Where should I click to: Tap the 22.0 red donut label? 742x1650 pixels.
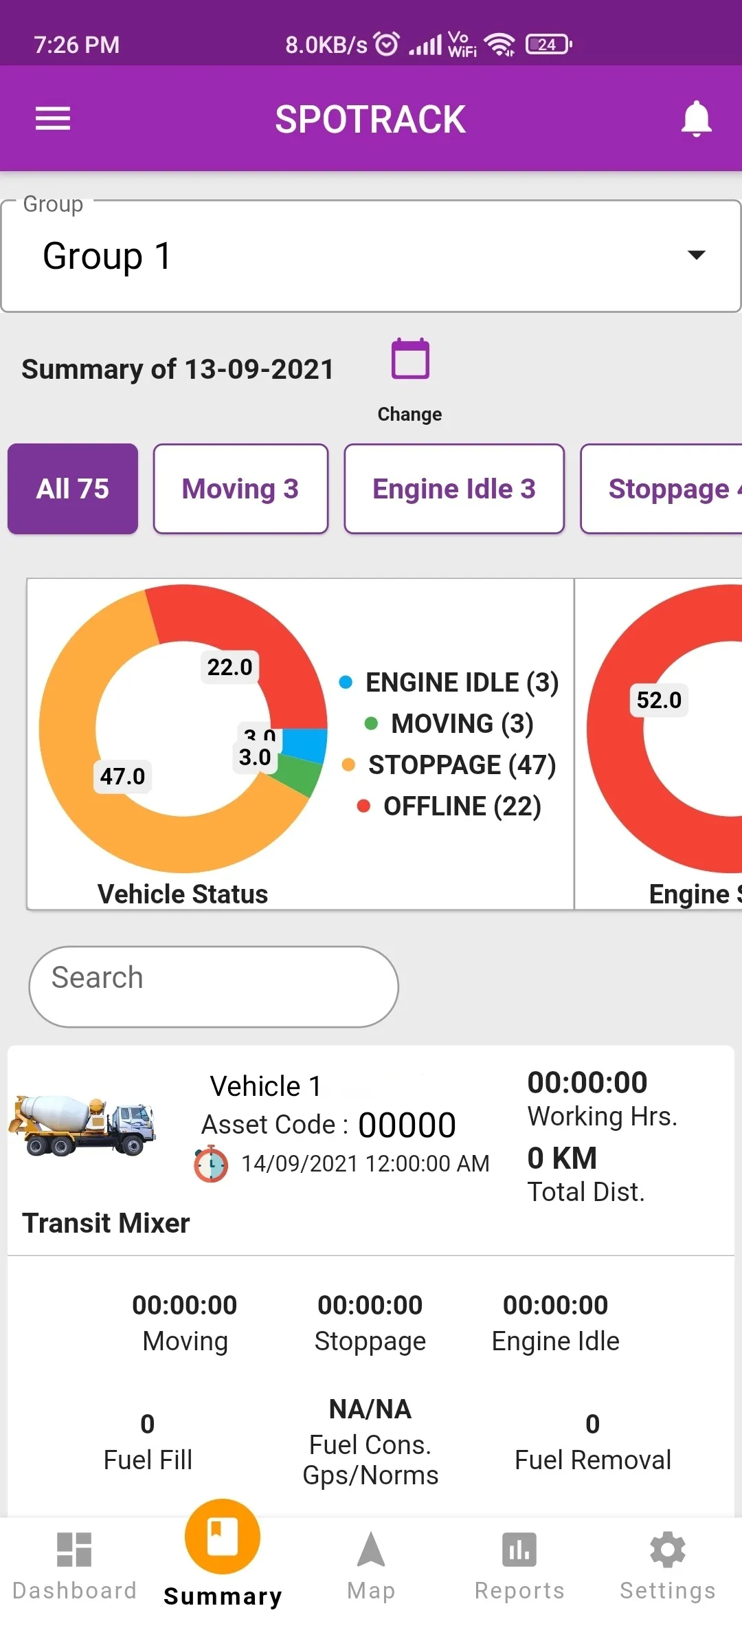(x=229, y=667)
